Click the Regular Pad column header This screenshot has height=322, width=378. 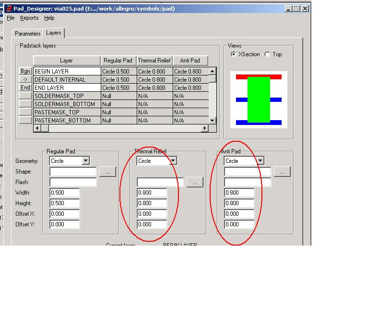[x=118, y=61]
